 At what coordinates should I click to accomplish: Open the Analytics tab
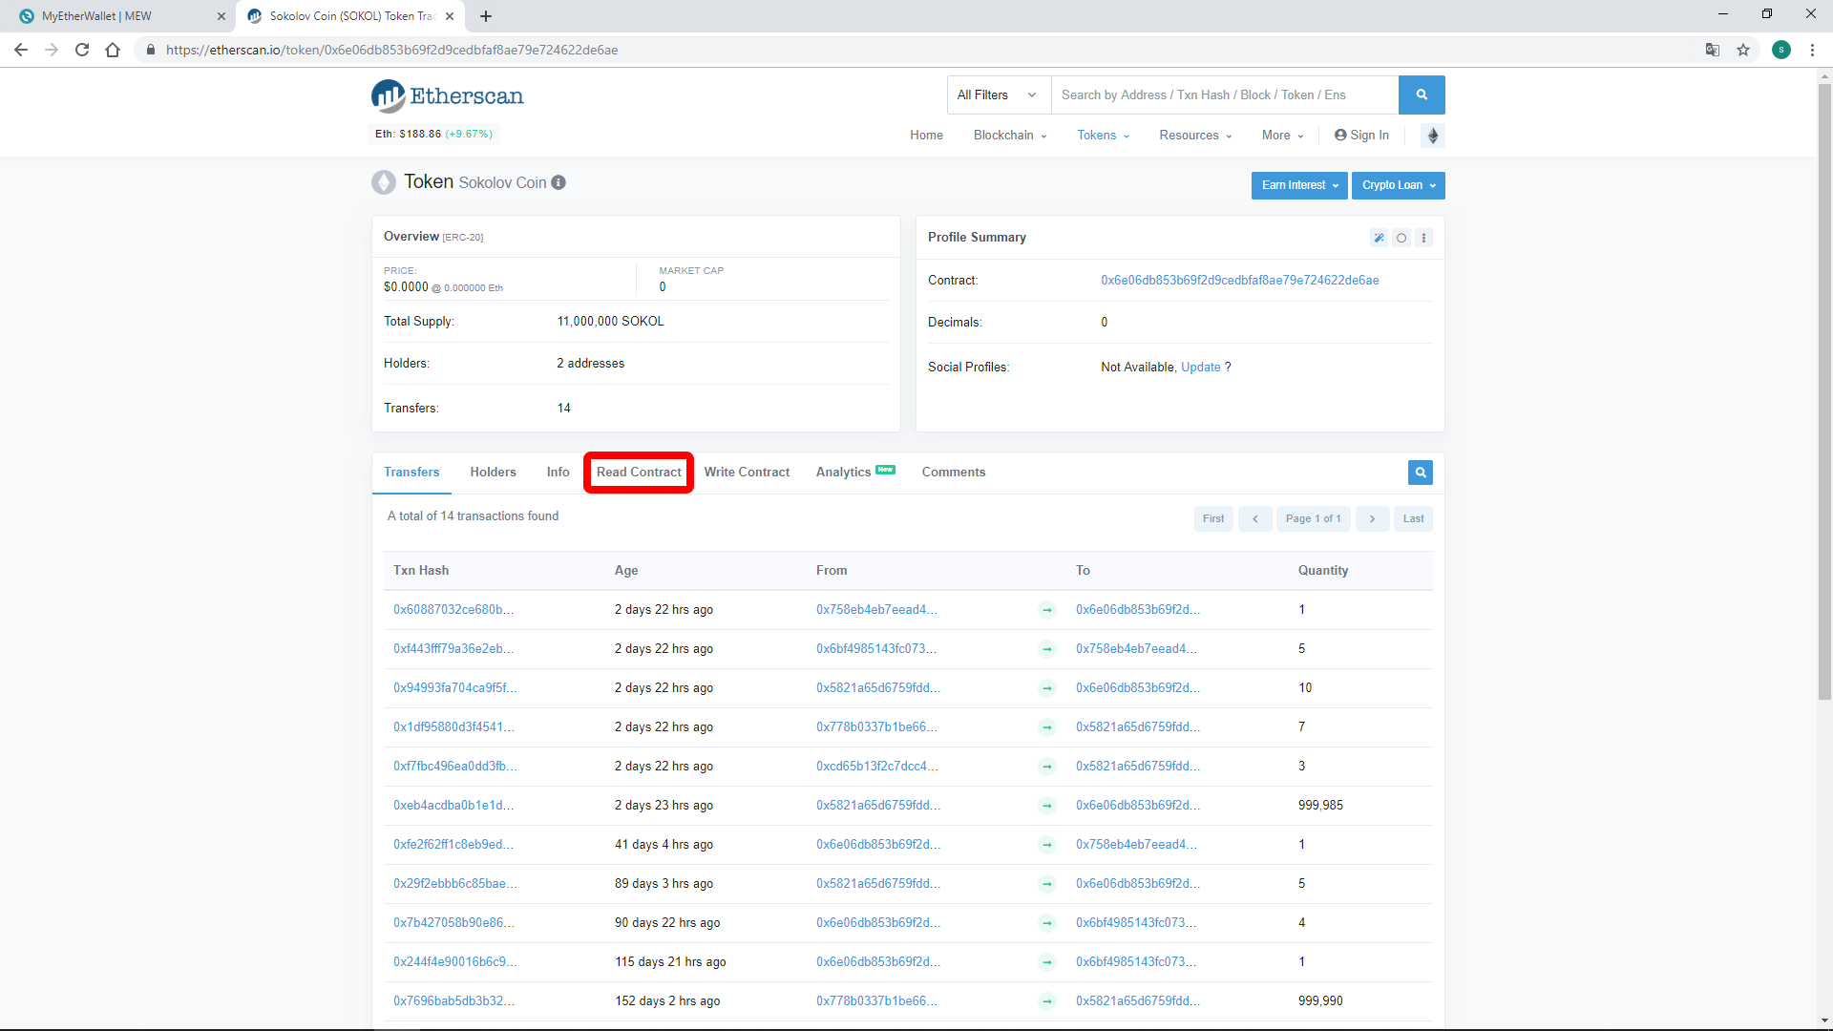click(855, 473)
